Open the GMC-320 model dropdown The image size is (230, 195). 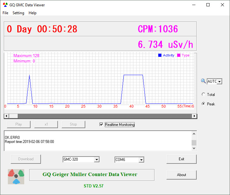97,159
